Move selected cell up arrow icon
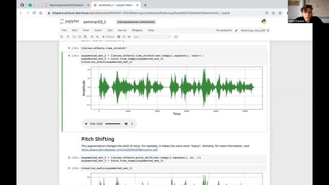The image size is (329, 185). tap(92, 36)
